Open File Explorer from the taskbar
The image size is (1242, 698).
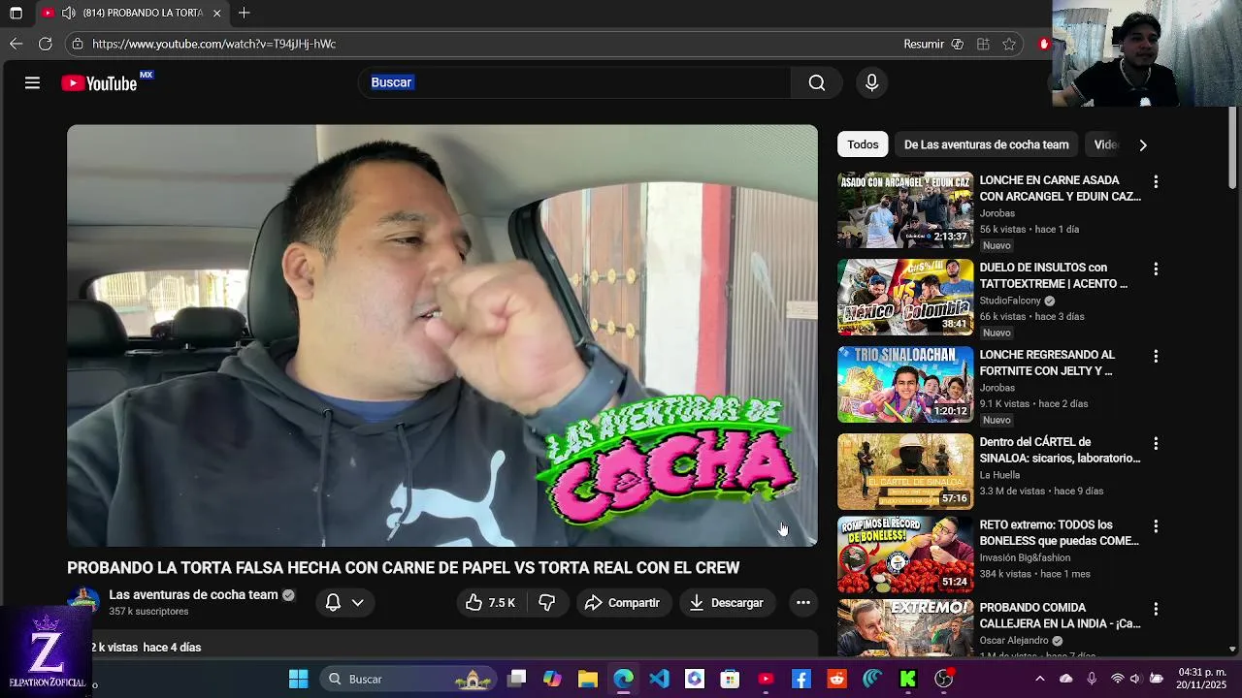pyautogui.click(x=588, y=679)
